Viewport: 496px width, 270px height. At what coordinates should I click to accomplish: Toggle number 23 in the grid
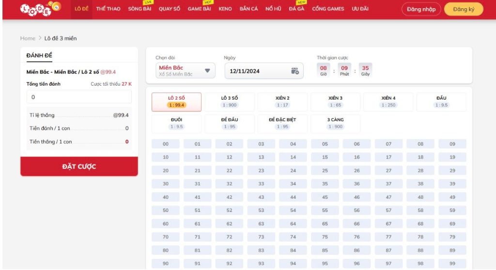(261, 170)
